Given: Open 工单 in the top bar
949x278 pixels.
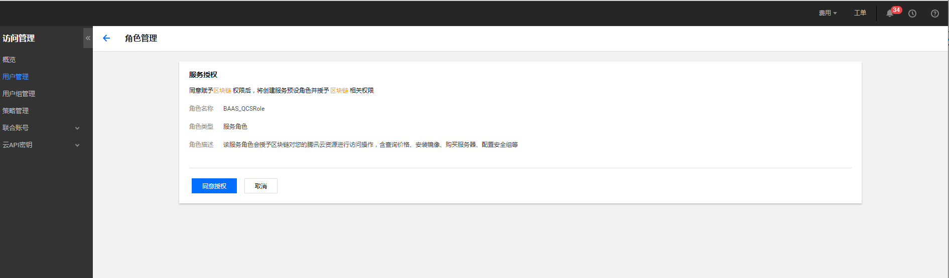Looking at the screenshot, I should (x=860, y=13).
